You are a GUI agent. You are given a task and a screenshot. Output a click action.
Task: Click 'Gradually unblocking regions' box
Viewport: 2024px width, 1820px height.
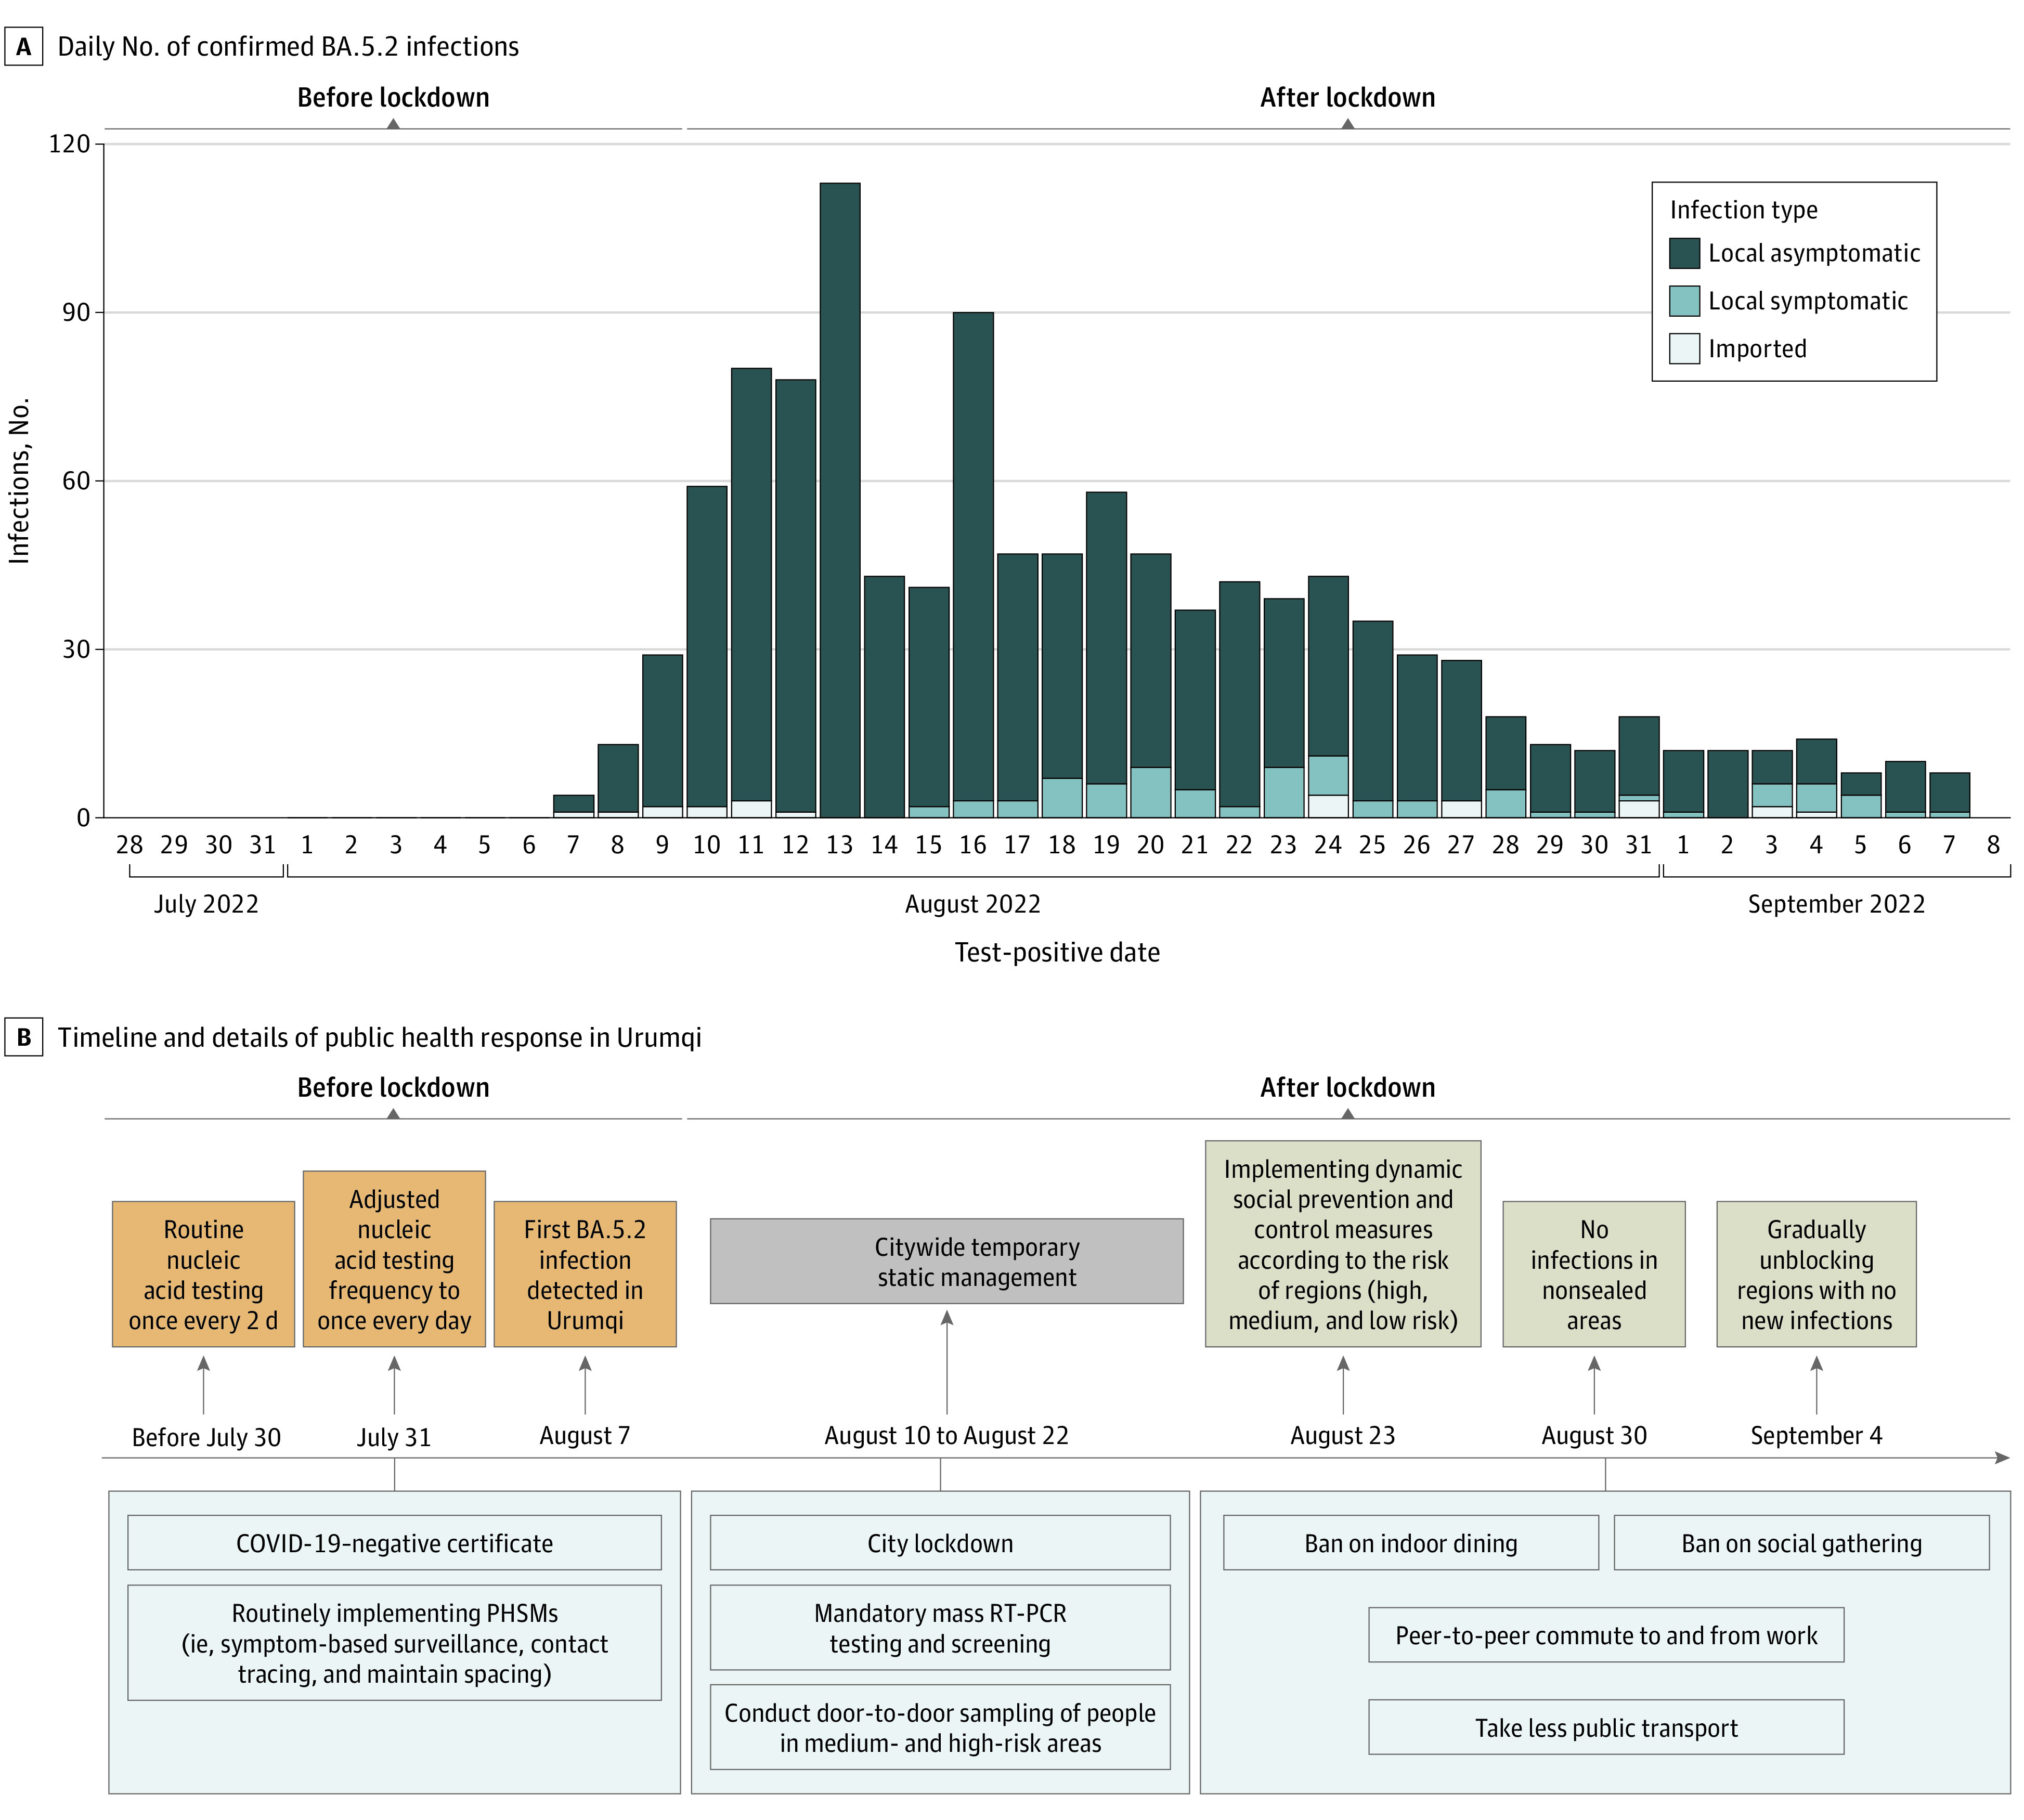tap(1817, 1274)
